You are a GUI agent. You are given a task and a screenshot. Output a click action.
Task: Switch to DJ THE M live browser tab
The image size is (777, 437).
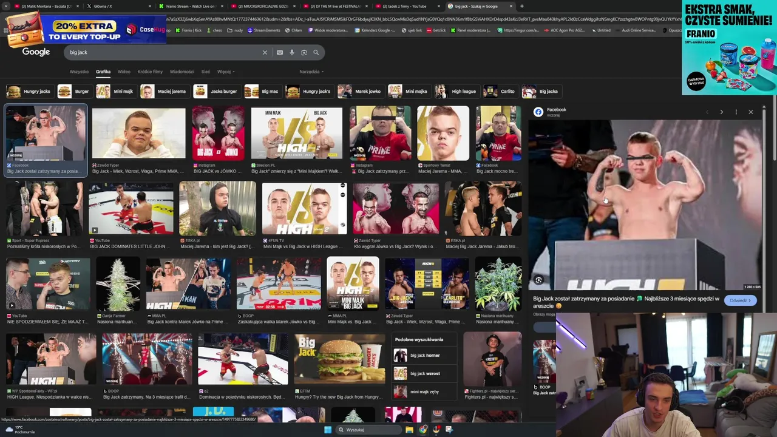tap(335, 6)
